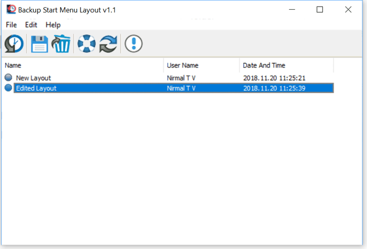The height and width of the screenshot is (249, 367).
Task: Open the Edit menu
Action: (x=31, y=25)
